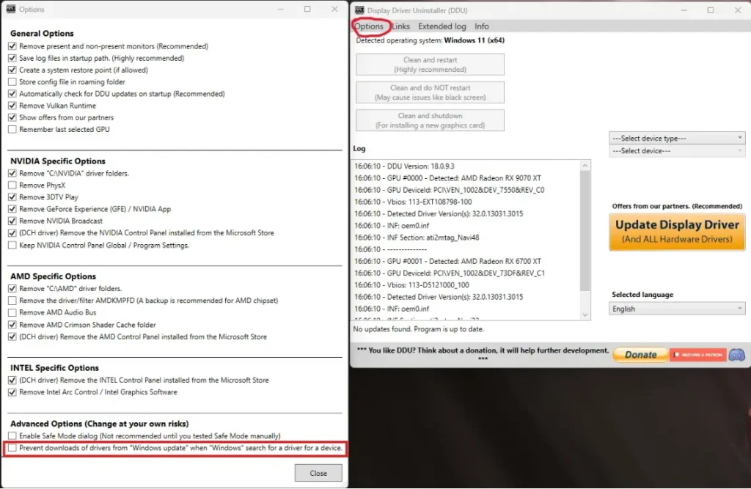This screenshot has height=489, width=751.
Task: Open the Selected language English dropdown
Action: coord(677,309)
